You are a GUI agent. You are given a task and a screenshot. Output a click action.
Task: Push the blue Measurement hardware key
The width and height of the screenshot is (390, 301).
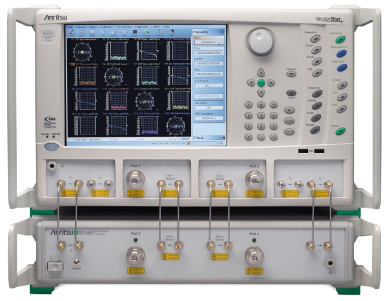click(x=341, y=53)
